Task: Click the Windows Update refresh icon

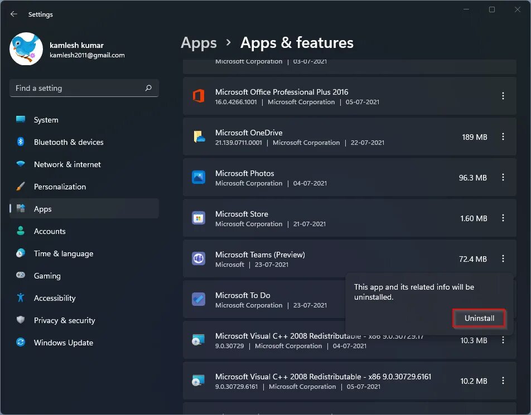Action: pyautogui.click(x=21, y=342)
